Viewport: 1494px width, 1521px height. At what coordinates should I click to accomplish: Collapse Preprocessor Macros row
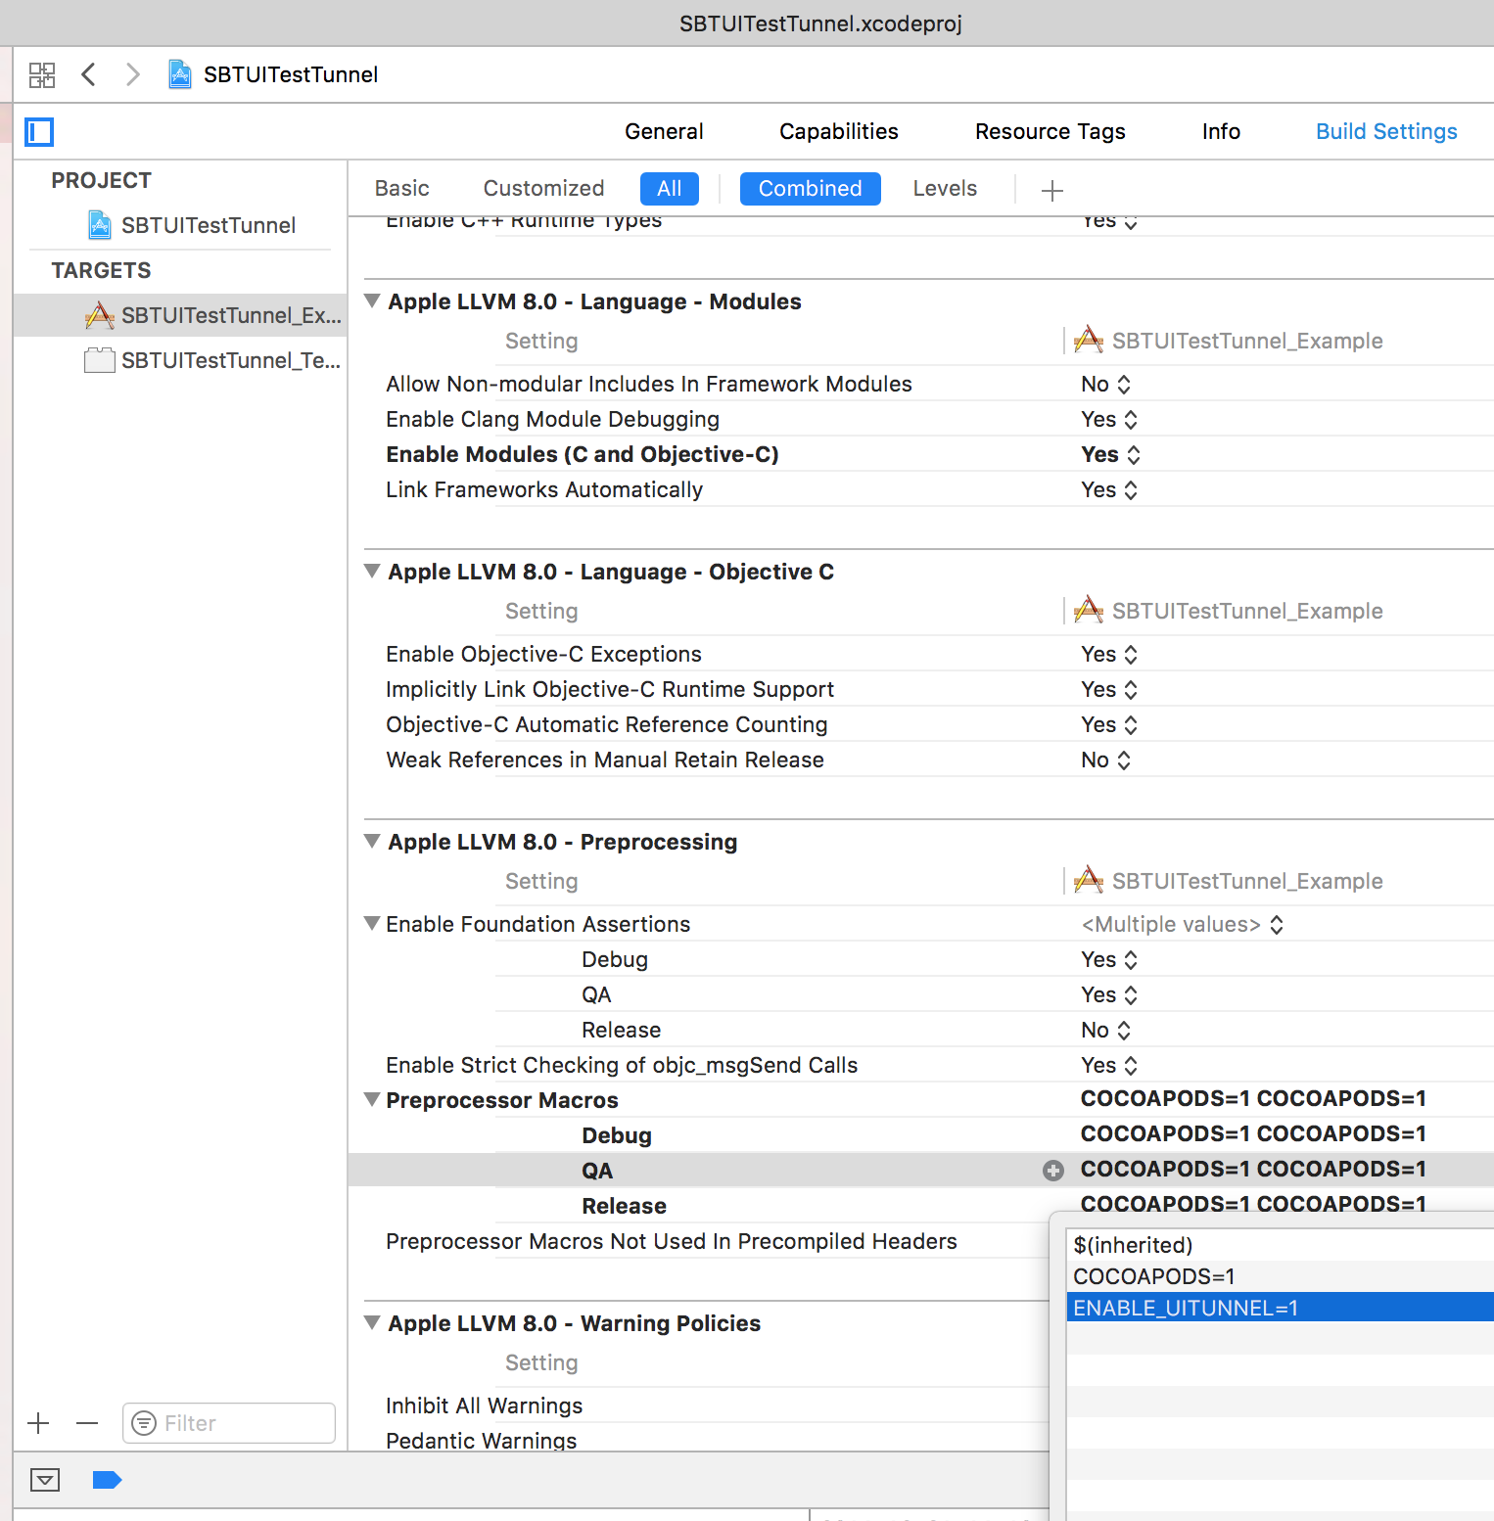point(372,1099)
